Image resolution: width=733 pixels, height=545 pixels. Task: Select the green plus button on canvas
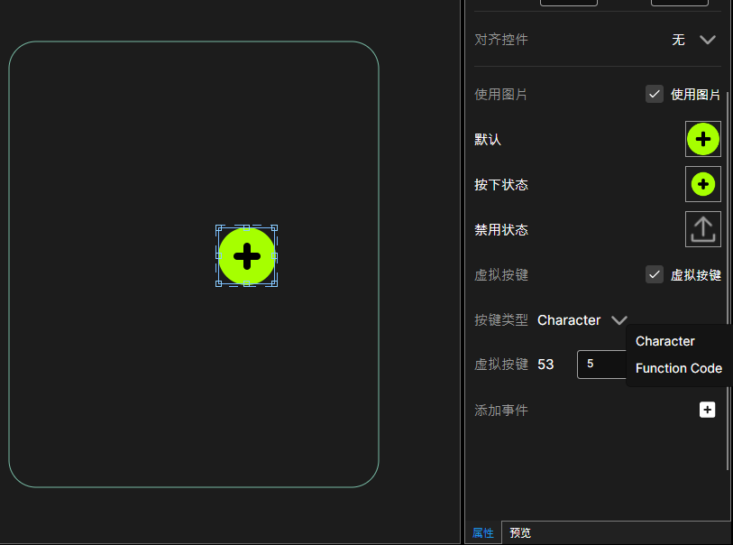(x=246, y=256)
